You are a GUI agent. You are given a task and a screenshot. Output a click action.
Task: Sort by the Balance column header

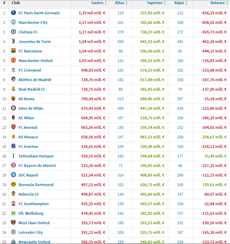point(219,3)
